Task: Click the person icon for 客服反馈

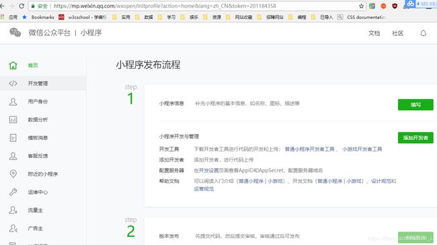Action: [x=13, y=156]
